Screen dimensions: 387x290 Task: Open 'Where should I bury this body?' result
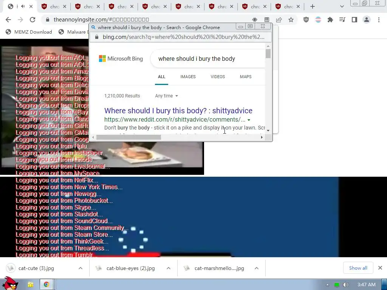(178, 111)
